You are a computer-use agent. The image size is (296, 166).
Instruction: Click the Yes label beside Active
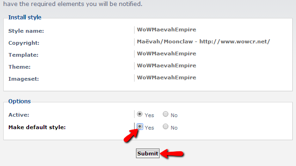pyautogui.click(x=149, y=115)
